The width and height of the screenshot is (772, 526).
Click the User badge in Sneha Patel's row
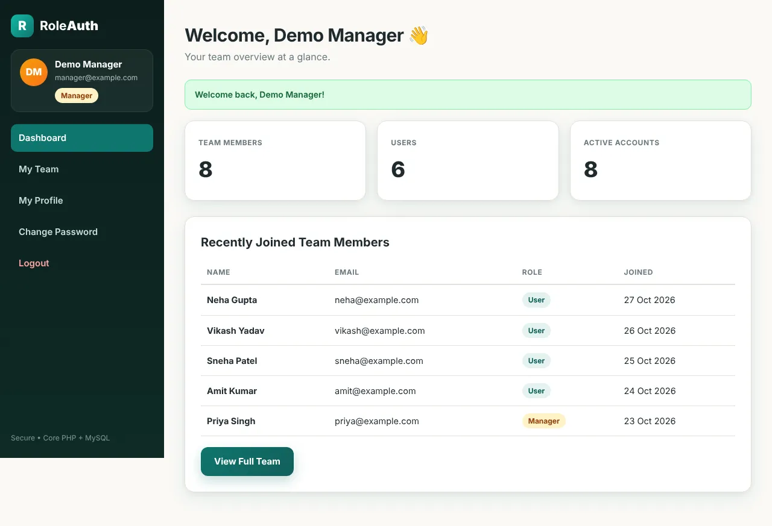536,361
